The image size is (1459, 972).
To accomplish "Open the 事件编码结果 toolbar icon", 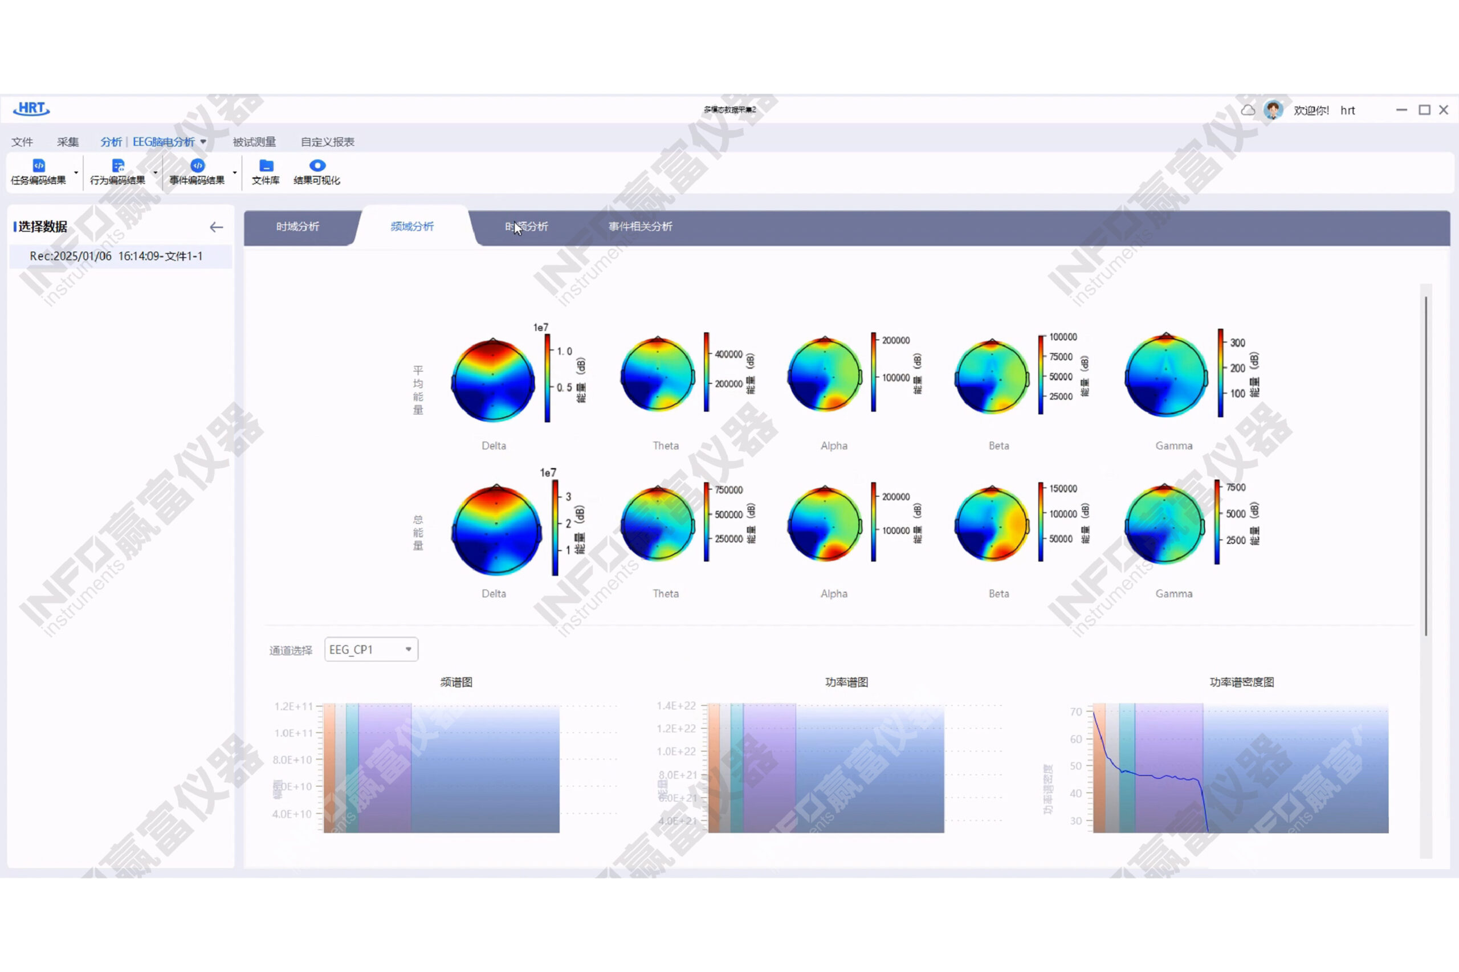I will (197, 165).
